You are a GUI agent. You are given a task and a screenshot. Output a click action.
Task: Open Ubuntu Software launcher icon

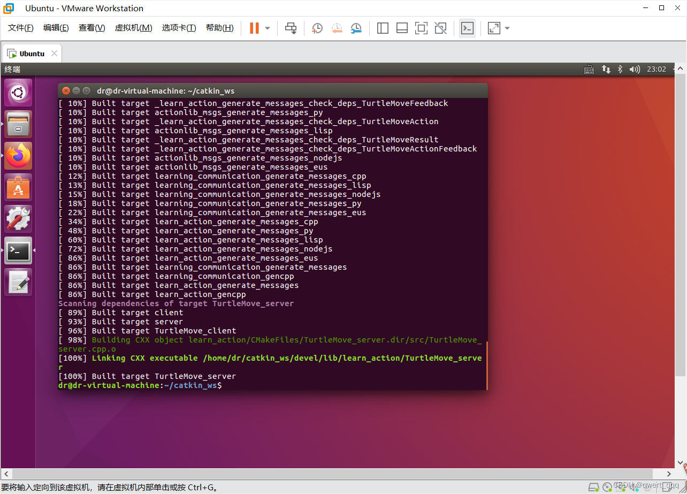pos(18,187)
